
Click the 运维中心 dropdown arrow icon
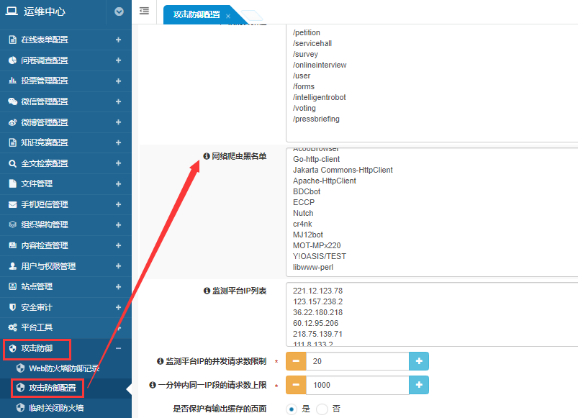(x=119, y=12)
